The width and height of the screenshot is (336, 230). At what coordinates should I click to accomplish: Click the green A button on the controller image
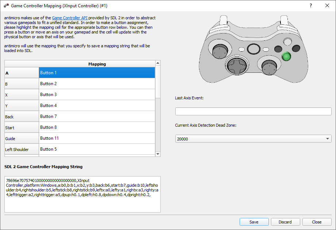(286, 56)
